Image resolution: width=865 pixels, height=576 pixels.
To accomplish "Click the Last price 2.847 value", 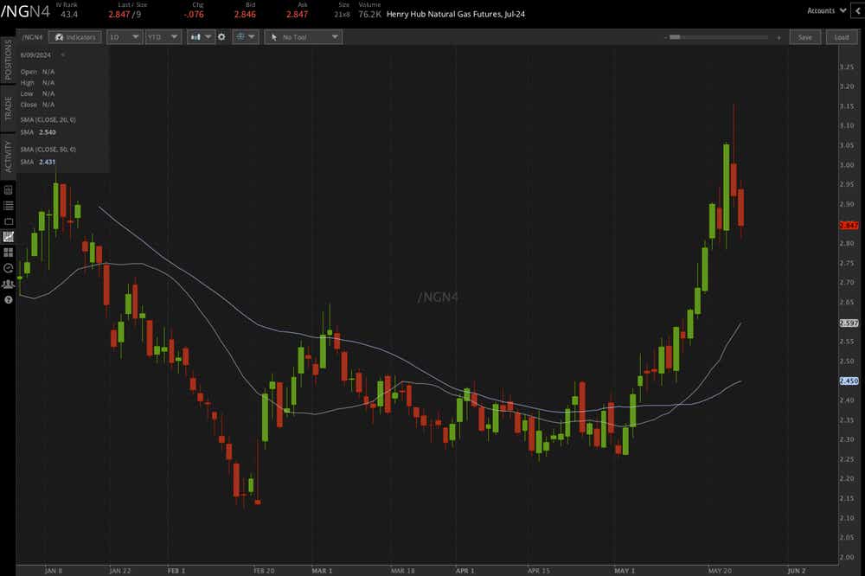I will click(x=119, y=15).
